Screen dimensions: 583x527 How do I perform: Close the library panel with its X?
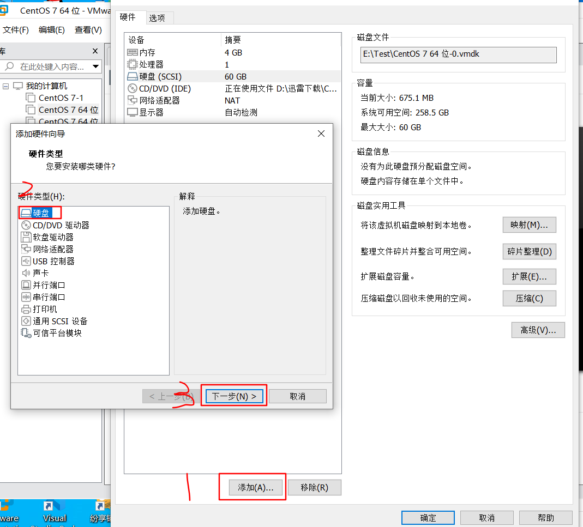coord(95,51)
